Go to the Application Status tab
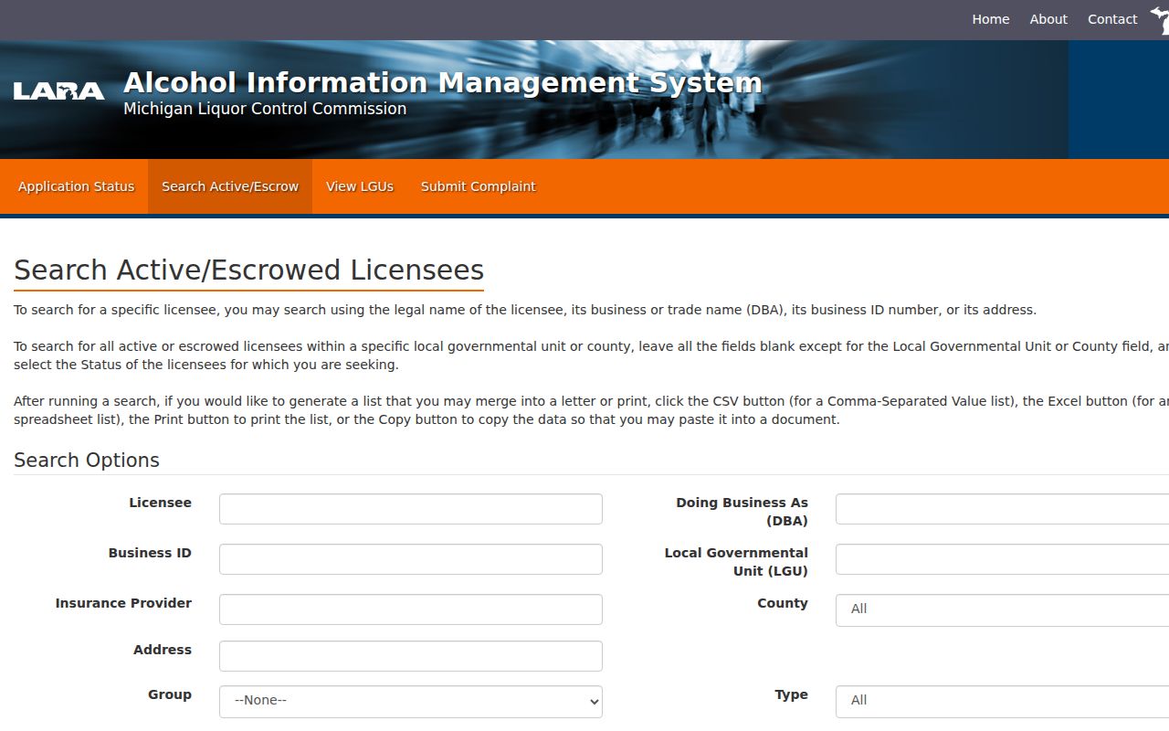Image resolution: width=1169 pixels, height=731 pixels. tap(76, 186)
